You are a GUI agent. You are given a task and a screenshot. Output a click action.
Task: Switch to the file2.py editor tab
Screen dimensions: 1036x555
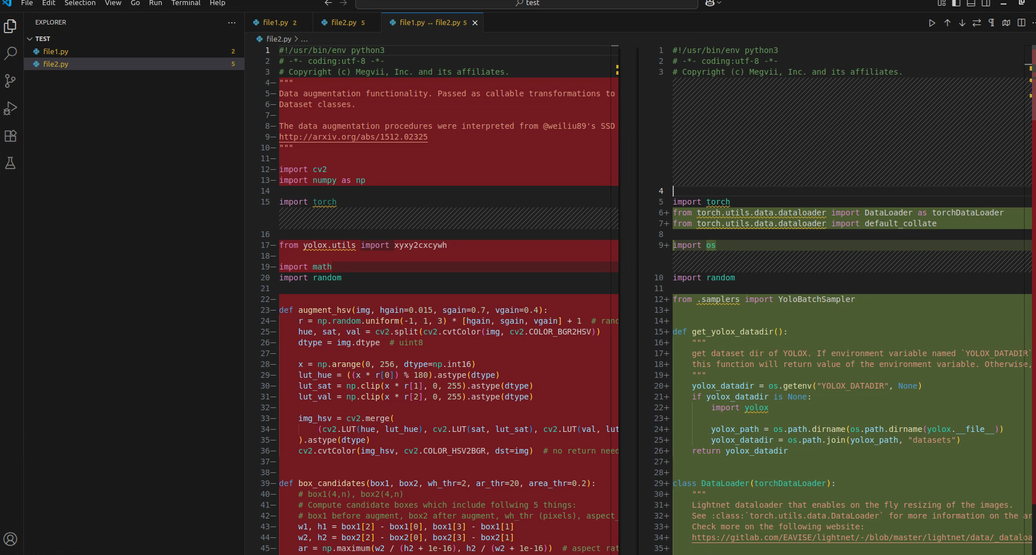tap(347, 23)
